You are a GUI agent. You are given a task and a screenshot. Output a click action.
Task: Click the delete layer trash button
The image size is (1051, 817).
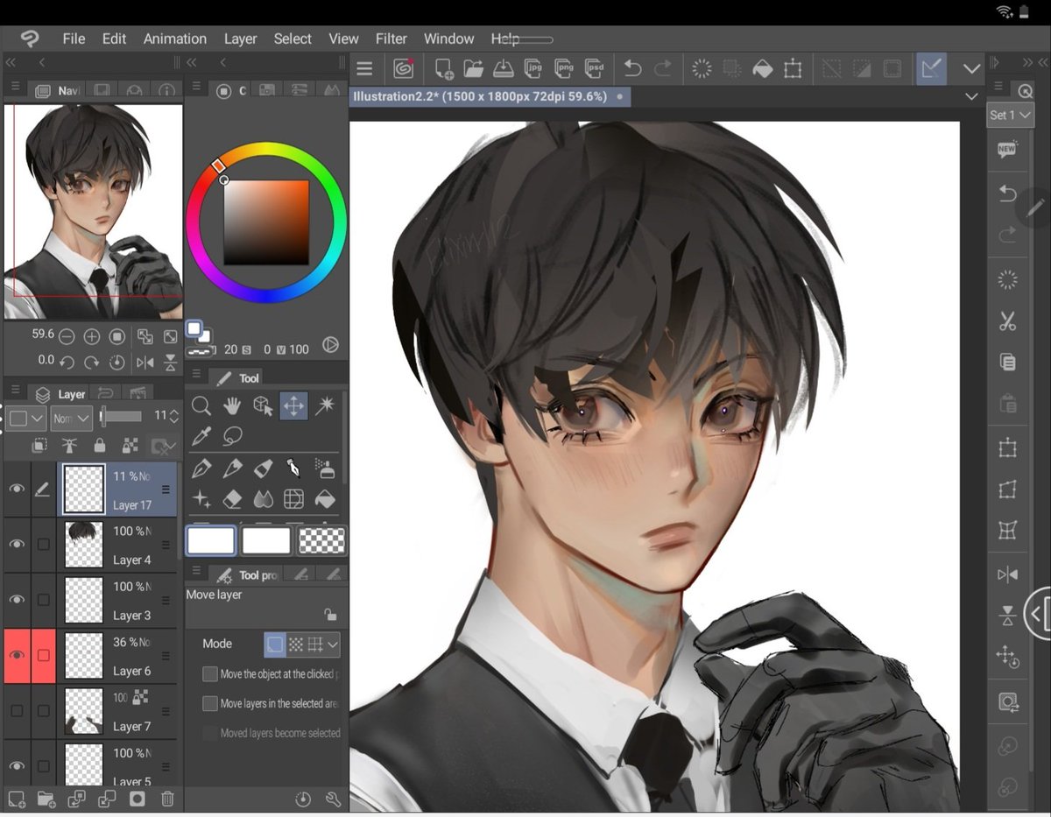click(166, 799)
